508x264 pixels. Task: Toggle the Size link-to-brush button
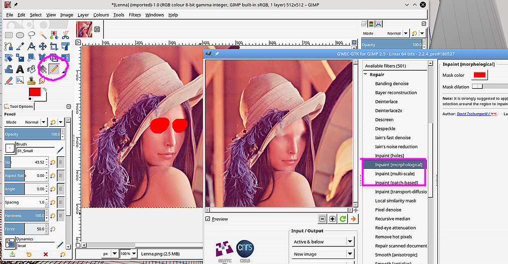coord(61,162)
